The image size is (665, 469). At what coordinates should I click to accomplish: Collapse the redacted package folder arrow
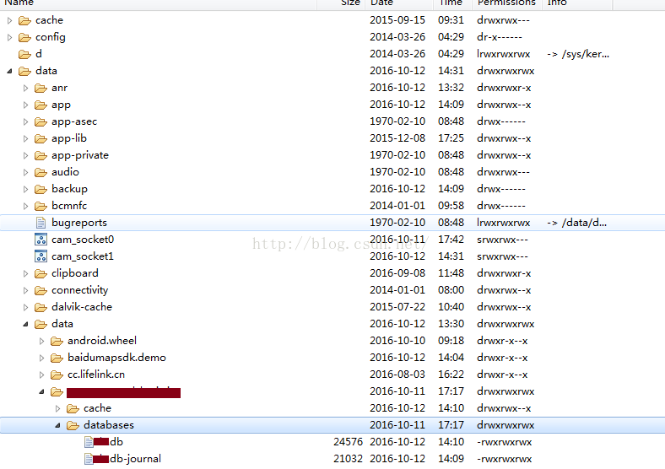point(41,392)
